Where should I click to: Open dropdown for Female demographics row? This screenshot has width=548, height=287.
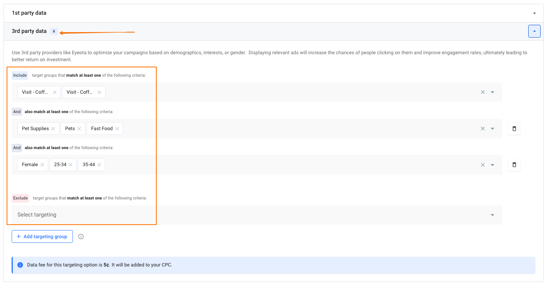pos(493,165)
